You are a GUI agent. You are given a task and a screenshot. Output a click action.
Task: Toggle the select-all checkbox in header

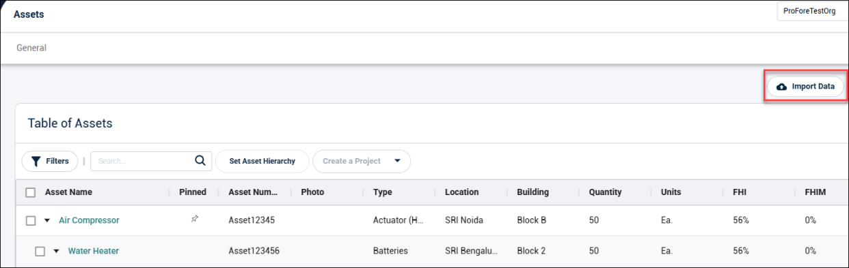[x=30, y=192]
